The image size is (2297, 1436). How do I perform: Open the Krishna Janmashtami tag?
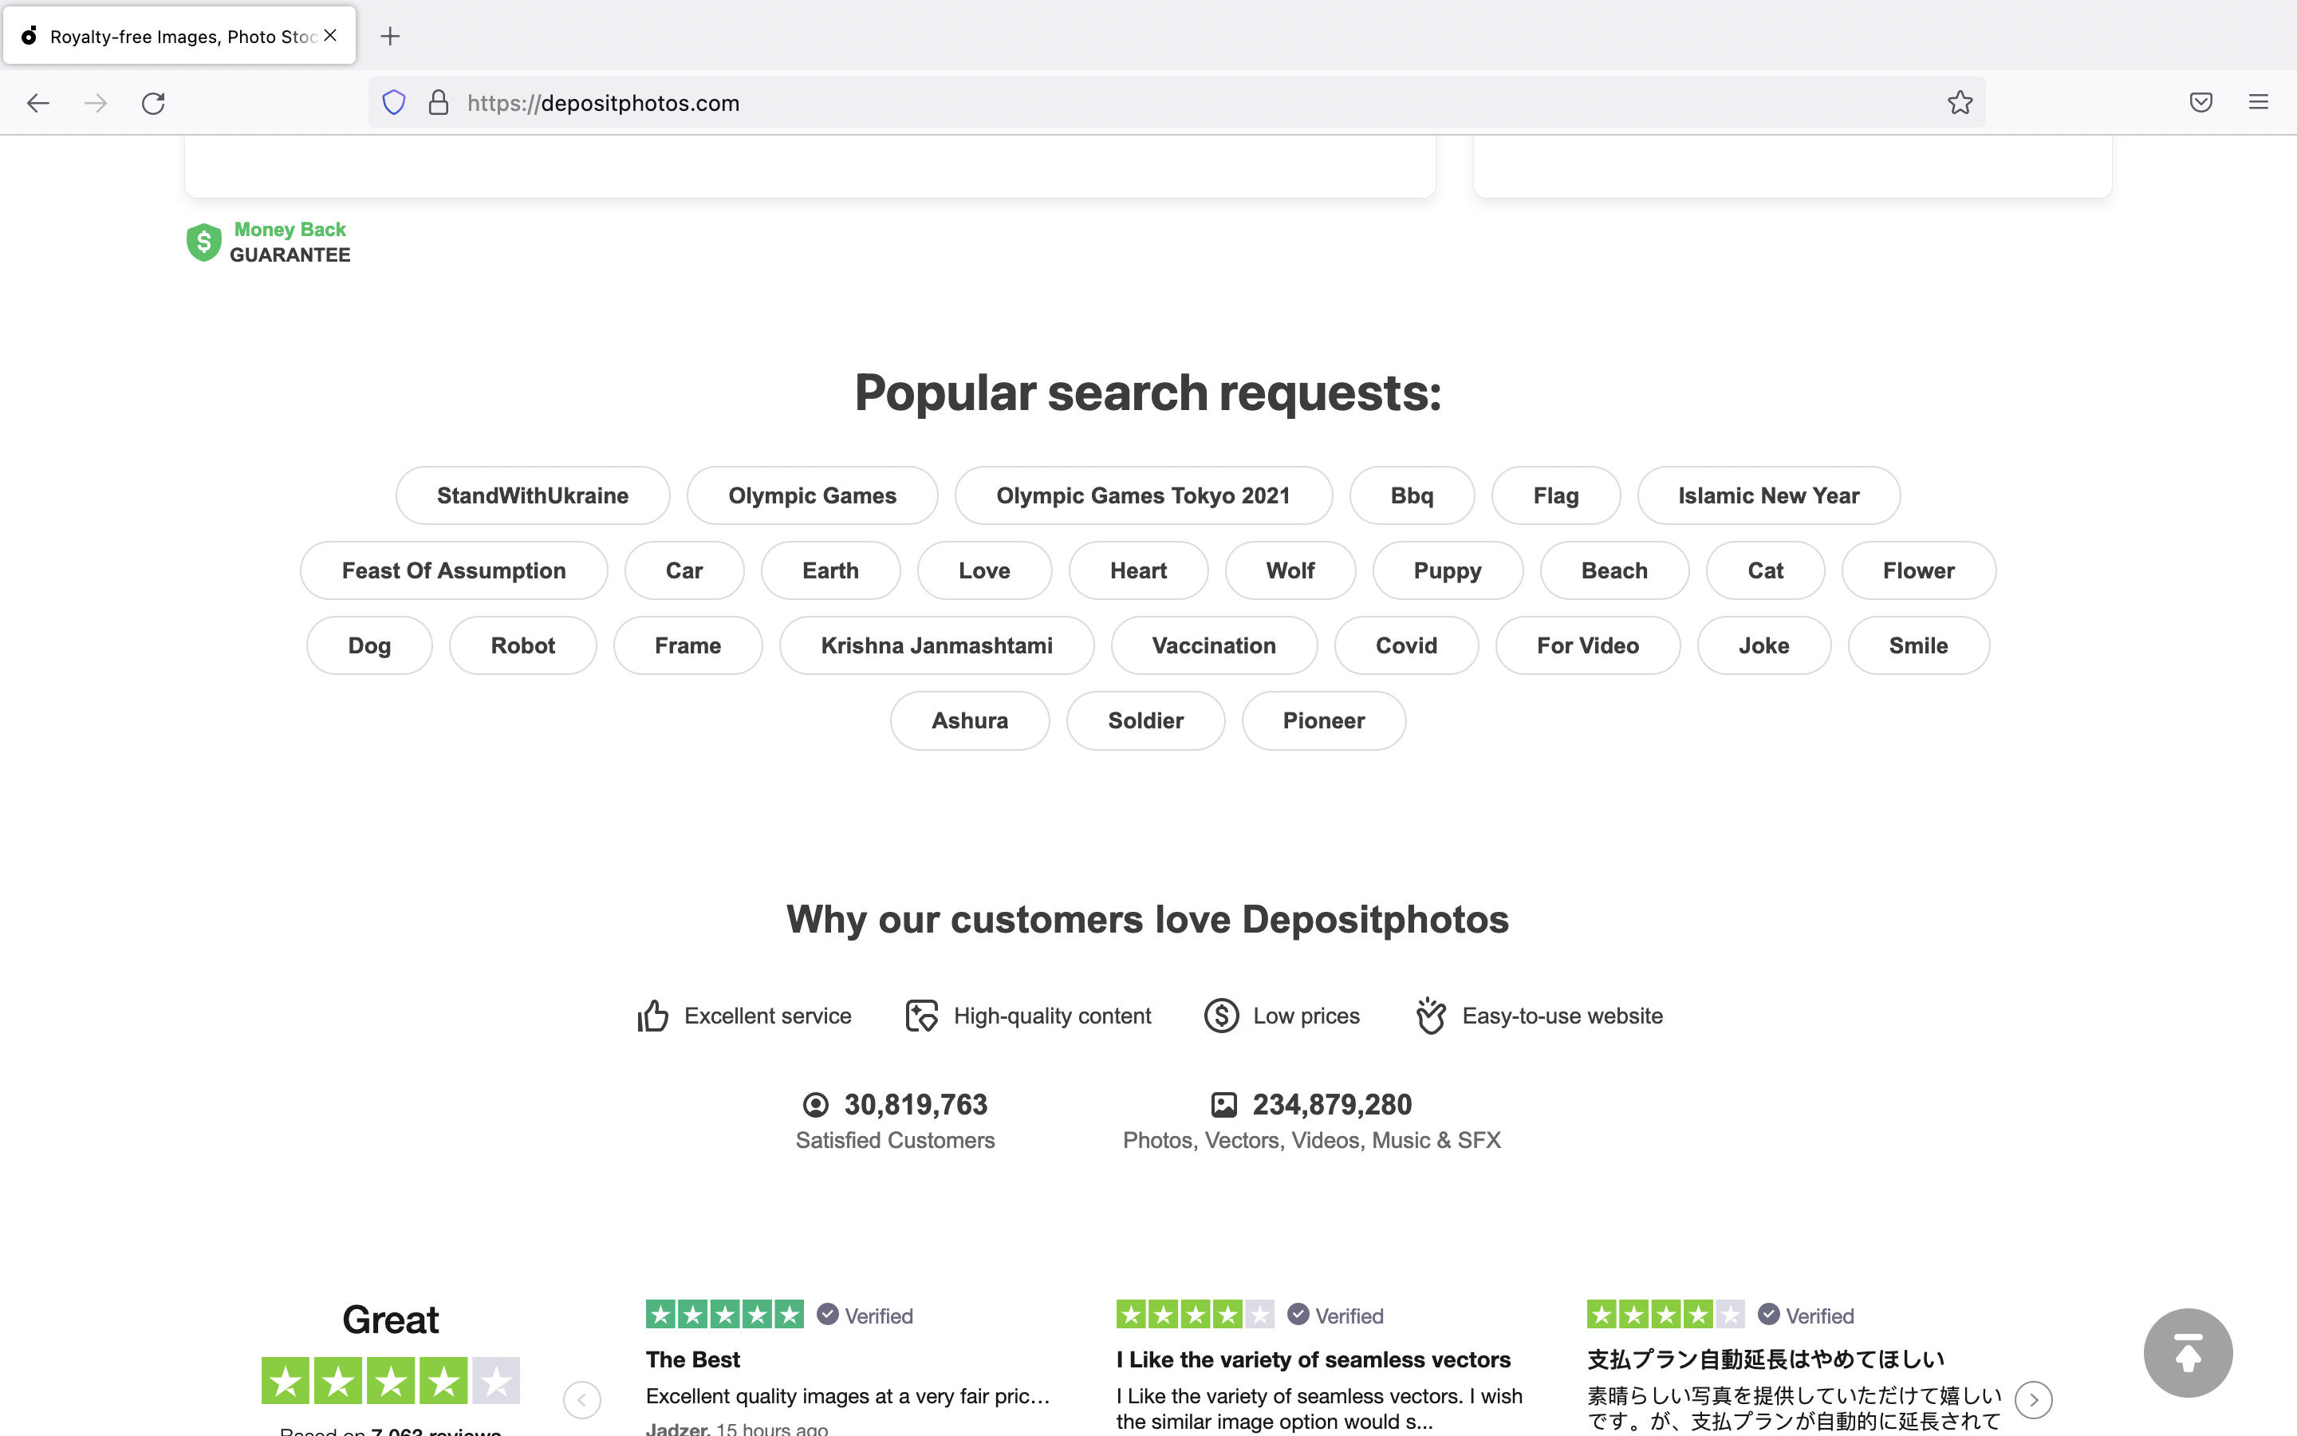pyautogui.click(x=937, y=646)
